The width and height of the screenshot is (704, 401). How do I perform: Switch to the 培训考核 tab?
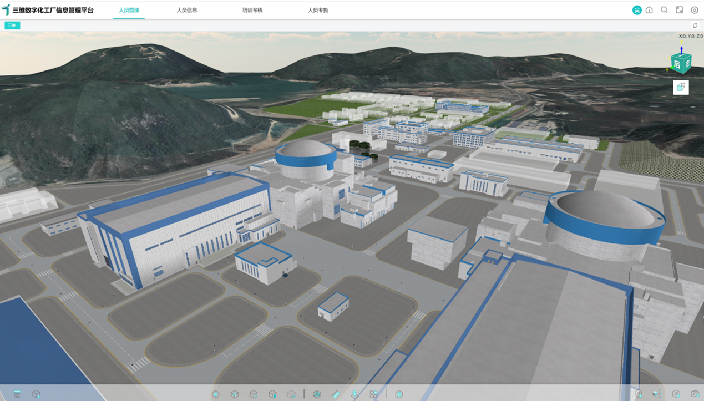click(252, 10)
